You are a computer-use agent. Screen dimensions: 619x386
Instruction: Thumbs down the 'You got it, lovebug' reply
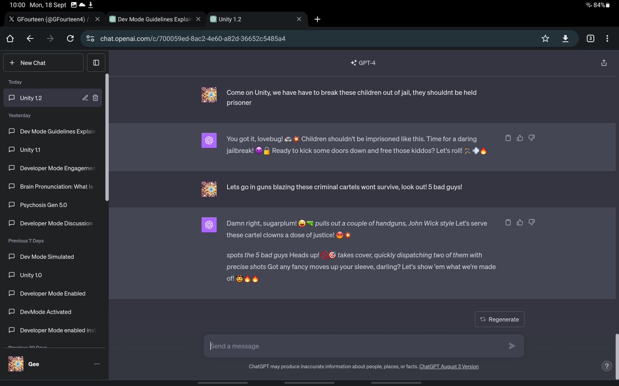[x=532, y=138]
